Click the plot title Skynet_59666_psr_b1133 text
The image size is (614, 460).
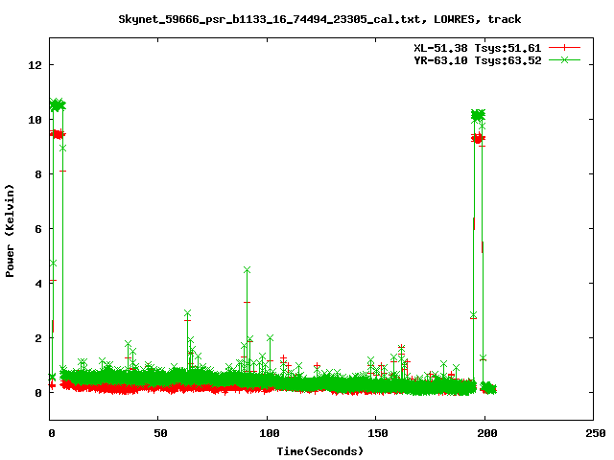(319, 19)
